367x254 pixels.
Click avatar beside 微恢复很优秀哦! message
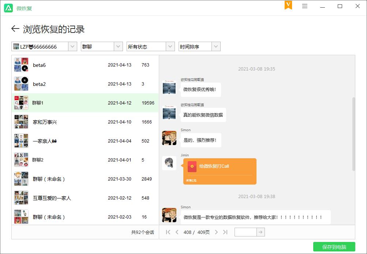169,87
